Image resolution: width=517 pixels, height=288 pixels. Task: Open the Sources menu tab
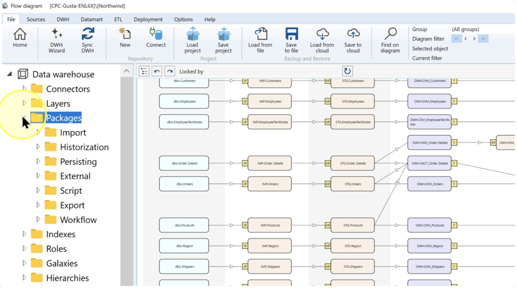click(36, 20)
